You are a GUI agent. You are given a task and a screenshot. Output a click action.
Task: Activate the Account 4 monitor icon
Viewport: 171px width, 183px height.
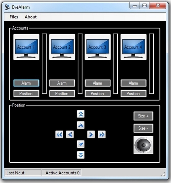coord(134,47)
